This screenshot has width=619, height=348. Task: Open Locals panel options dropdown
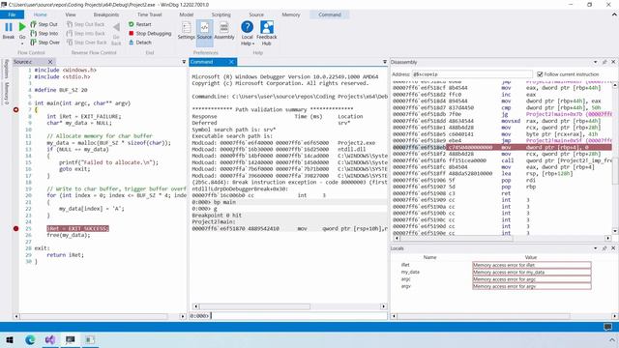(596, 248)
